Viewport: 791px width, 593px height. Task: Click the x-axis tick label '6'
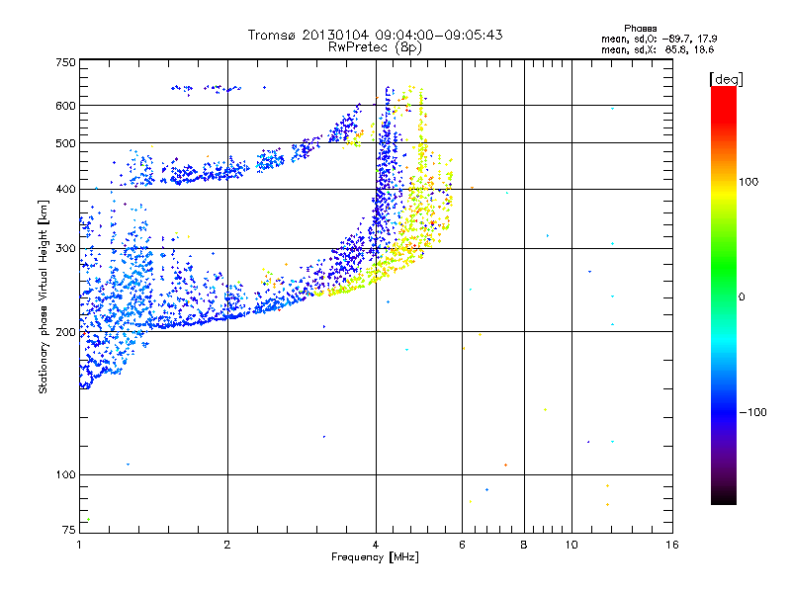(462, 545)
